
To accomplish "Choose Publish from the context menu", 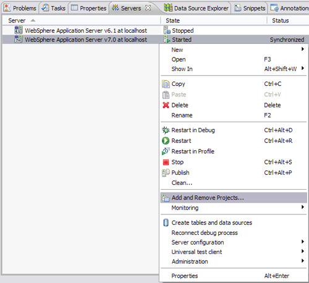I will [x=234, y=172].
